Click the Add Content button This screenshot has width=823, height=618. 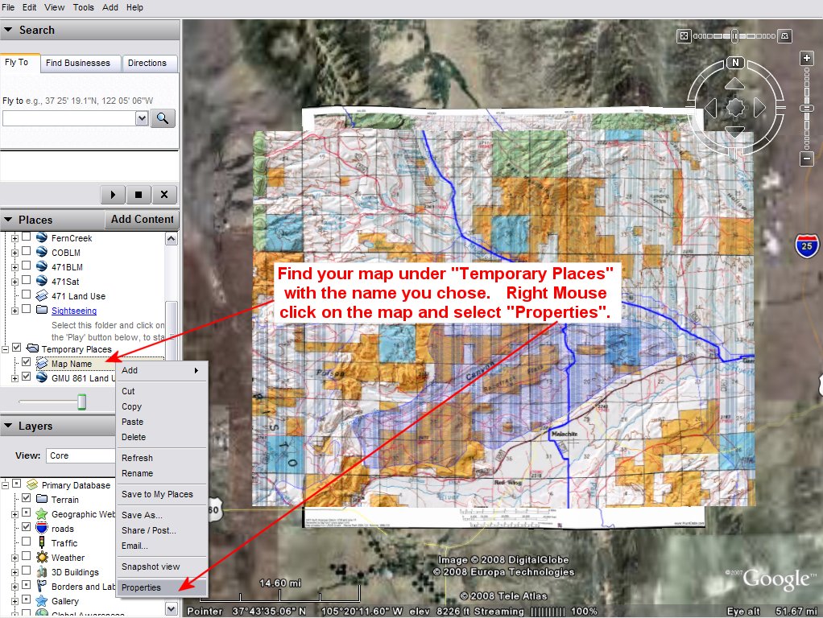click(143, 220)
